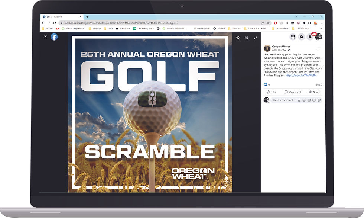Select the (20+) Facebook tab
Screen dimensions: 364x218
coord(62,17)
